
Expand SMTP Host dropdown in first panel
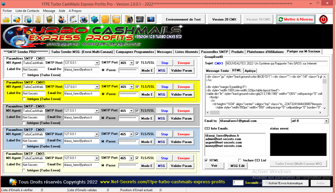tap(97, 63)
